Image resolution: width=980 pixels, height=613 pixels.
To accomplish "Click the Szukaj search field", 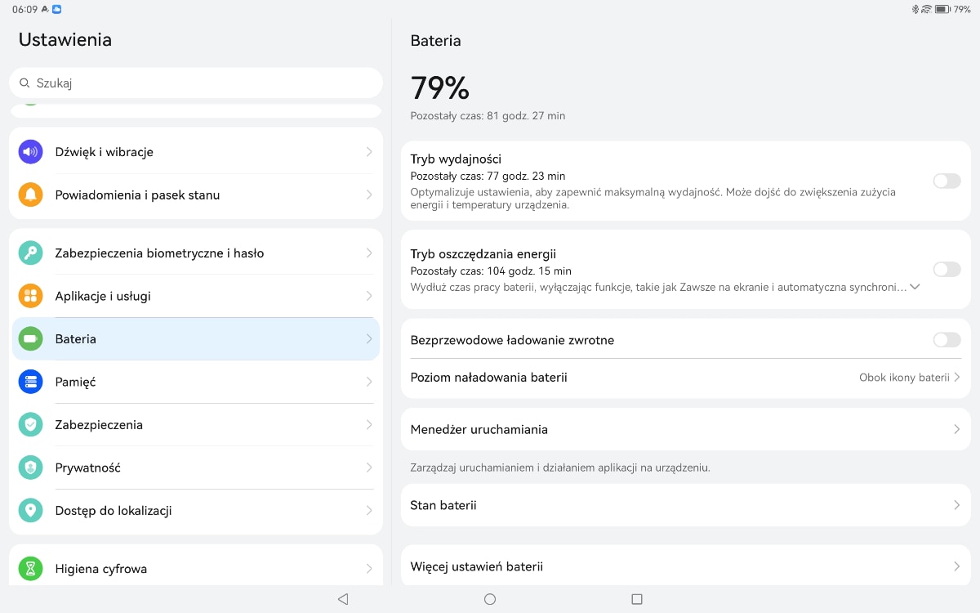I will coord(196,83).
